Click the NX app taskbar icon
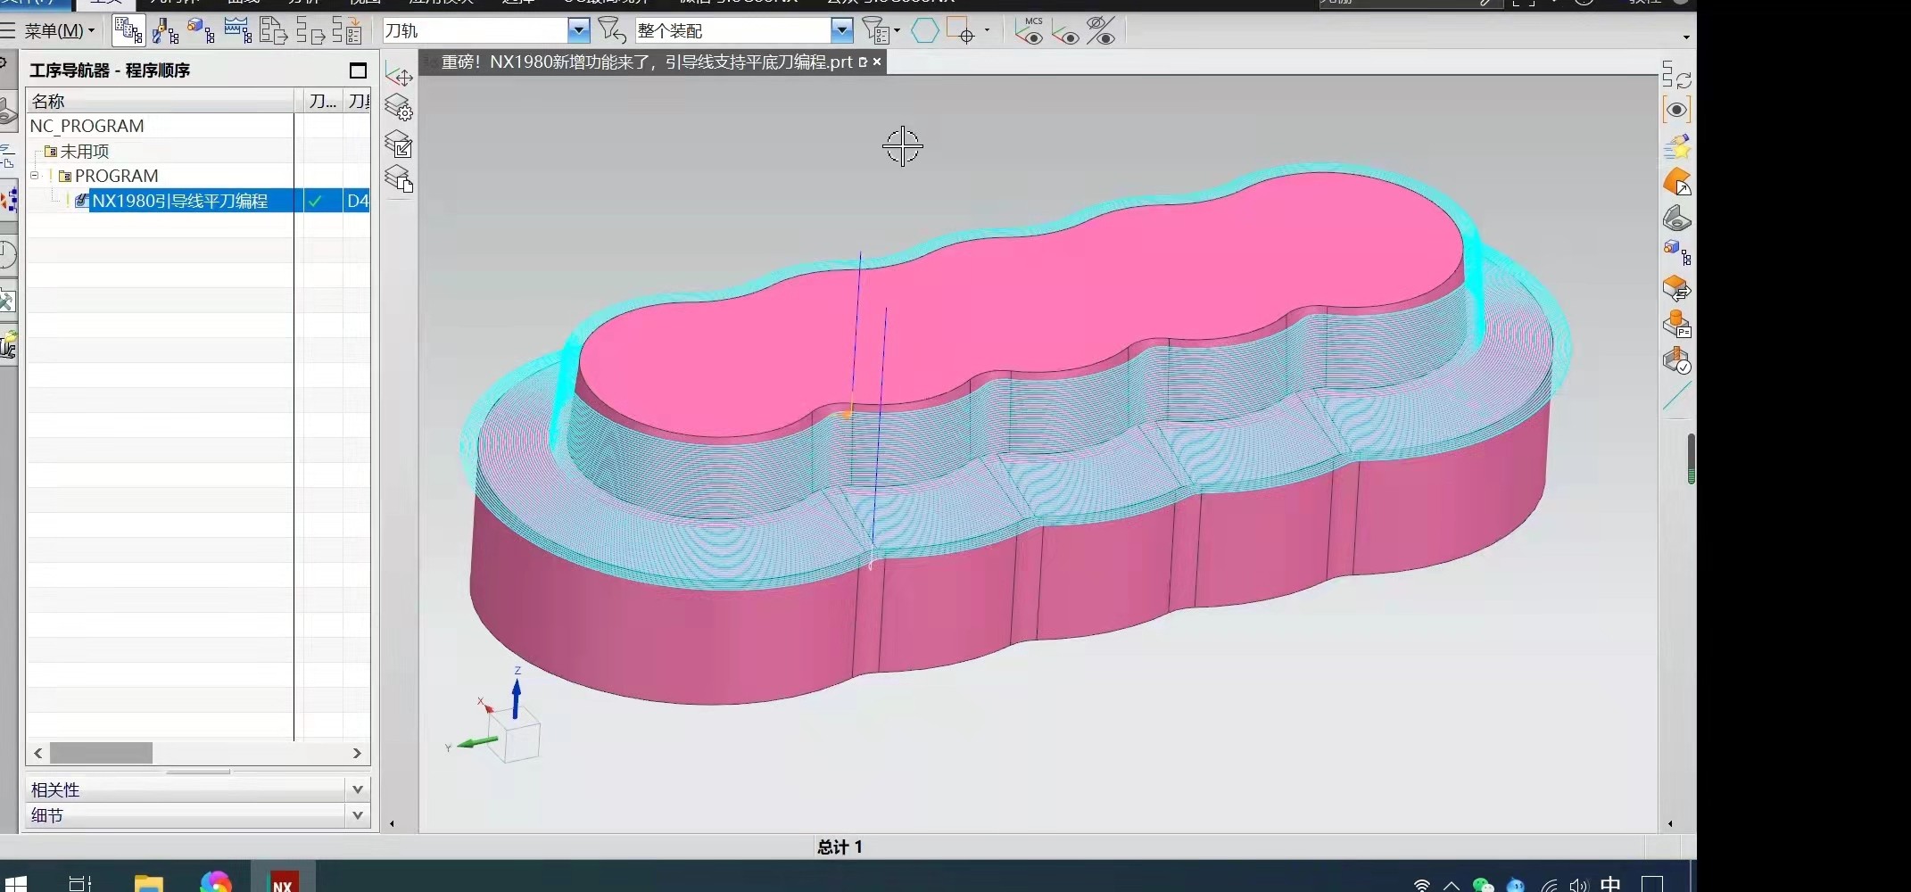This screenshot has height=892, width=1911. pyautogui.click(x=283, y=881)
